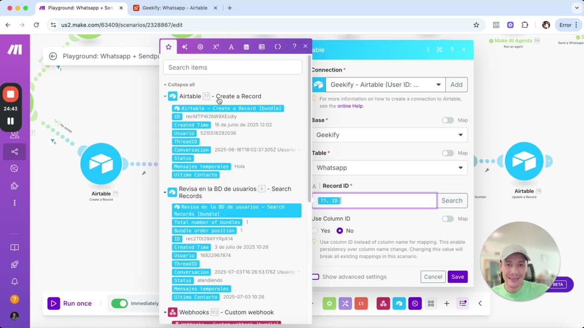This screenshot has width=584, height=328.
Task: Reload the browser page
Action: 36,25
